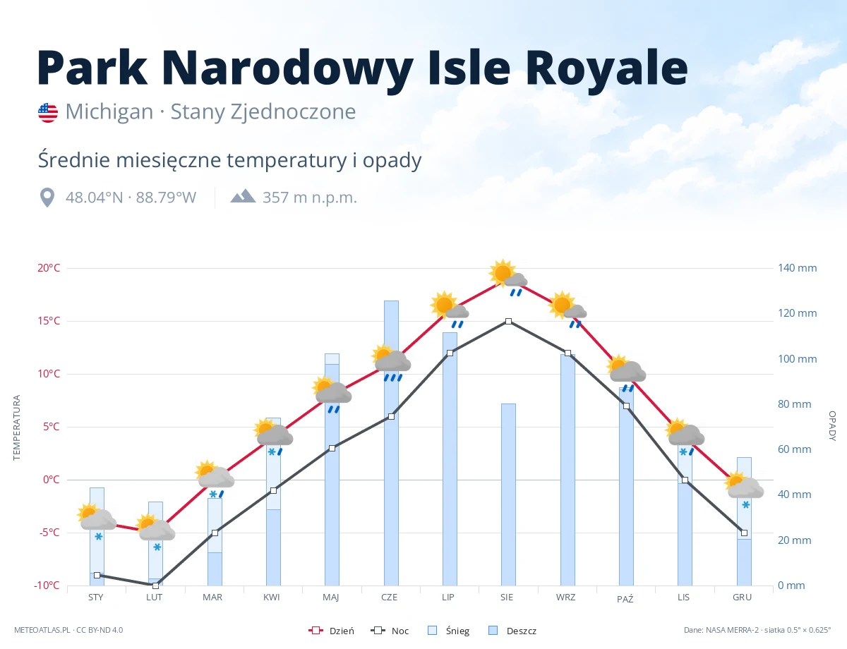Click the LUT month axis label

click(x=155, y=597)
